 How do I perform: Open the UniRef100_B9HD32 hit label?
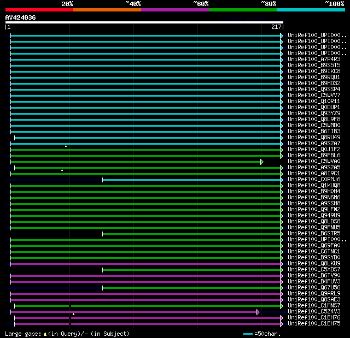[x=314, y=84]
